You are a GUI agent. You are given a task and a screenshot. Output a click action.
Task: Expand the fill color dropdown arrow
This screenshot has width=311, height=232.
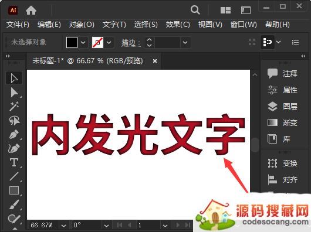83,42
